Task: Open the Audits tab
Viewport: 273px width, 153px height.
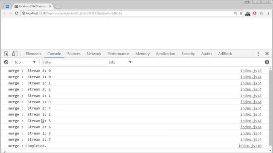Action: 206,54
